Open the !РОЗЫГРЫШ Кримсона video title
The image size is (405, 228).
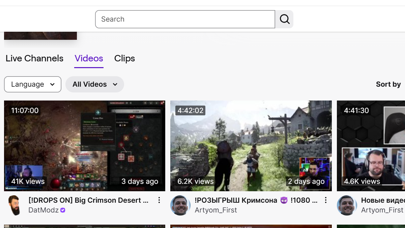pyautogui.click(x=256, y=200)
